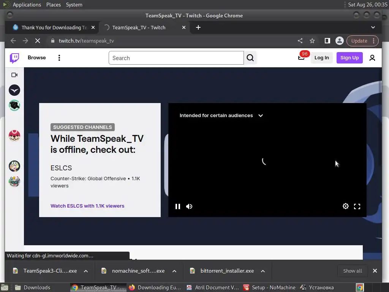This screenshot has height=292, width=389.
Task: Switch to the Atril Document Viewer taskbar entry
Action: [213, 287]
